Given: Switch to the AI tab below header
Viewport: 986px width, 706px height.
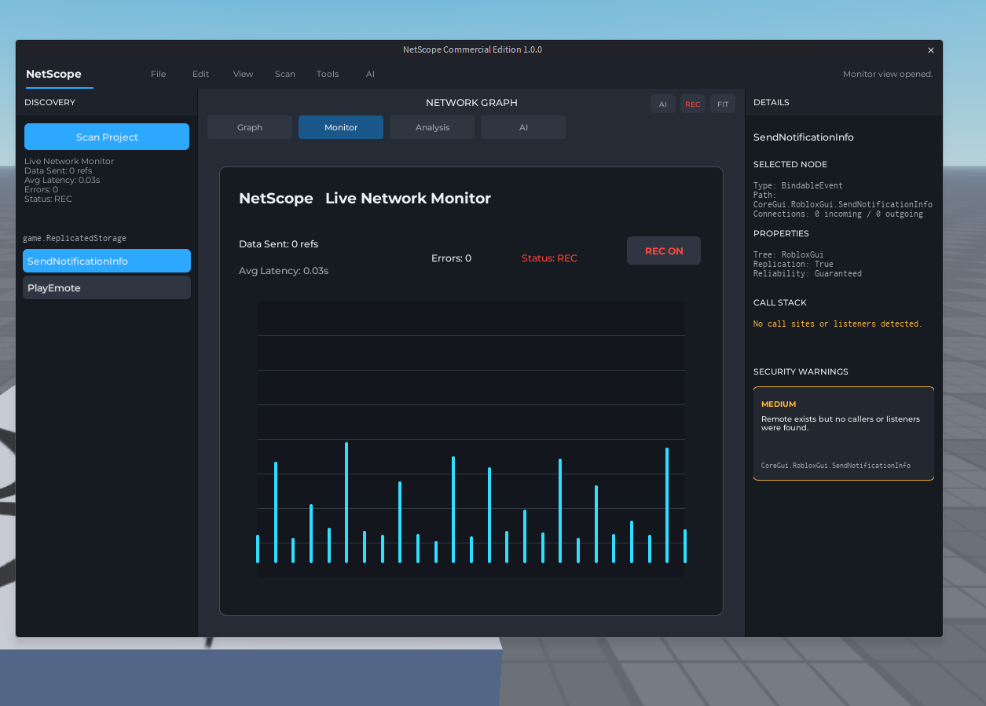Looking at the screenshot, I should [x=523, y=127].
